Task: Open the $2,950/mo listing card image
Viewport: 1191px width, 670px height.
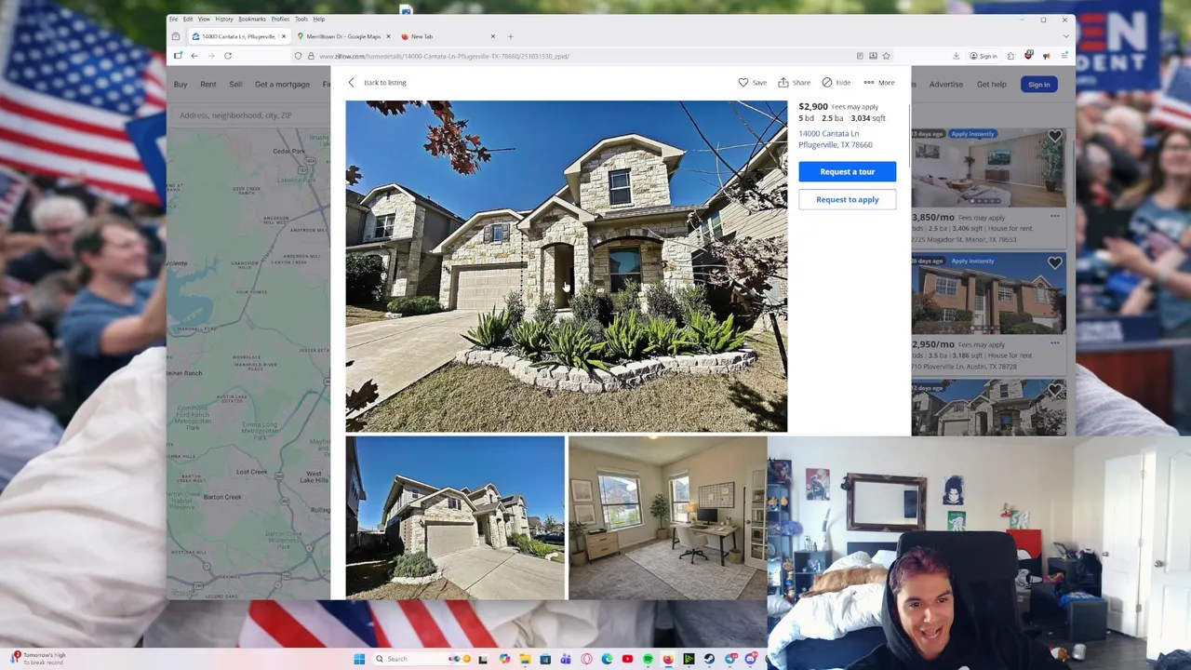Action: click(988, 295)
